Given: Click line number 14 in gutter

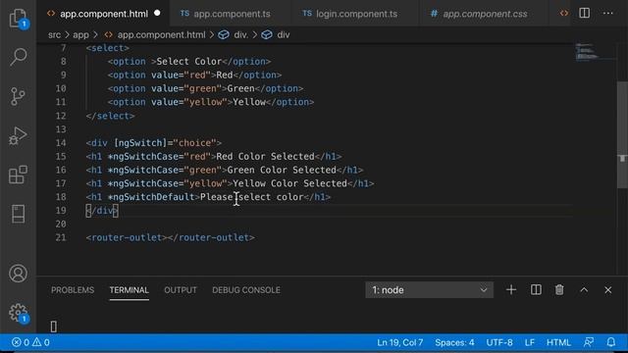Looking at the screenshot, I should tap(61, 143).
